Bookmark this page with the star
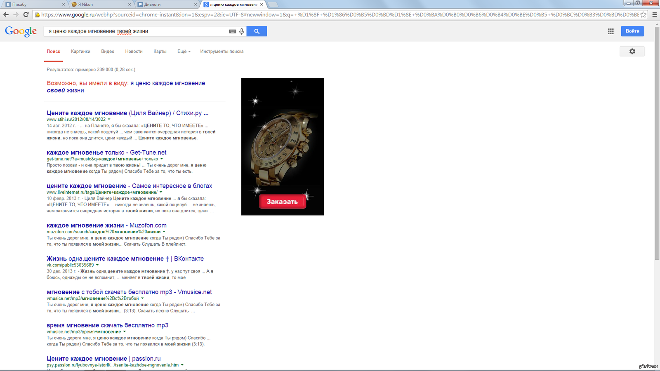Image resolution: width=660 pixels, height=371 pixels. (643, 14)
